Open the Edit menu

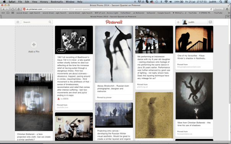pos(27,2)
